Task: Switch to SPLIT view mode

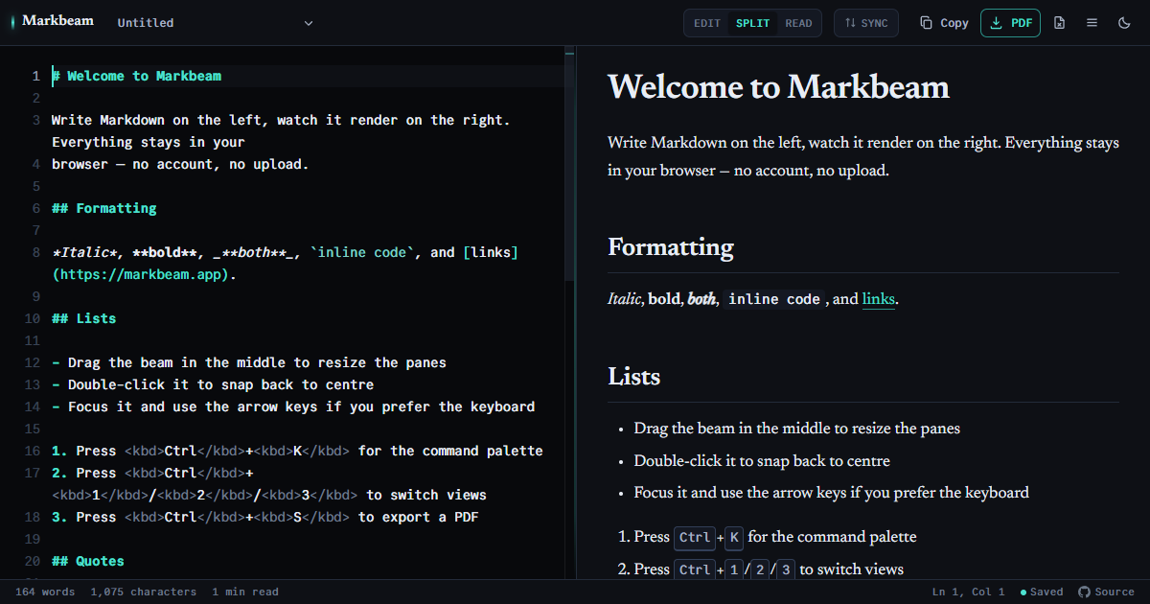Action: click(x=753, y=23)
